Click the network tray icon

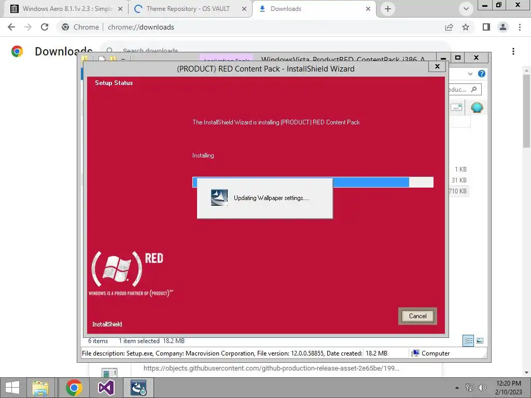click(x=470, y=388)
